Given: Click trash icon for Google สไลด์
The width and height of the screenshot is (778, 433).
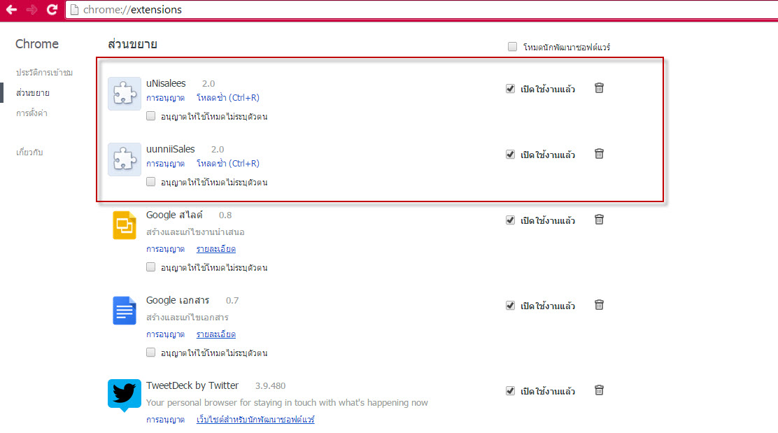Looking at the screenshot, I should tap(599, 220).
